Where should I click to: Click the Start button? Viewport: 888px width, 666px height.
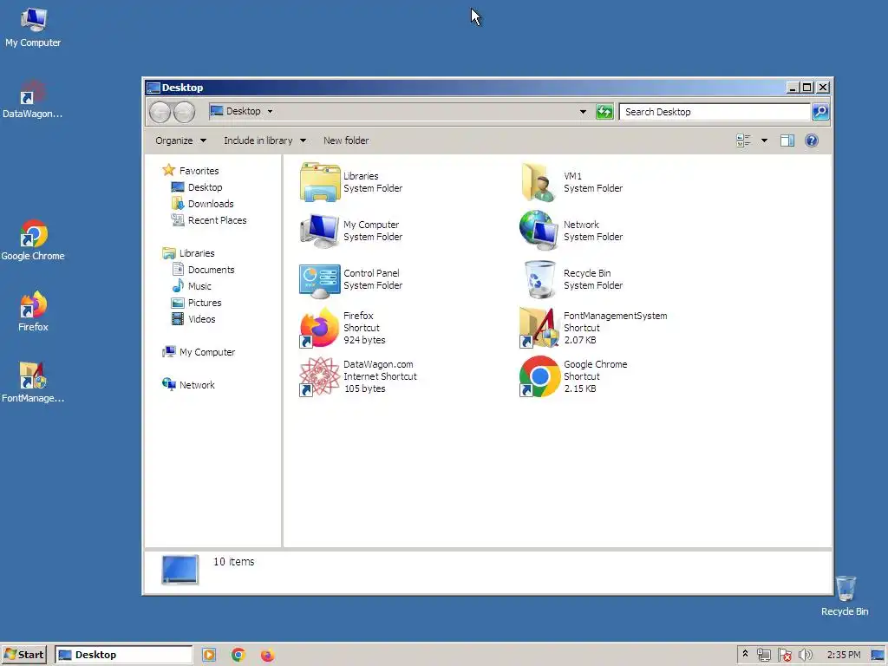pyautogui.click(x=24, y=655)
